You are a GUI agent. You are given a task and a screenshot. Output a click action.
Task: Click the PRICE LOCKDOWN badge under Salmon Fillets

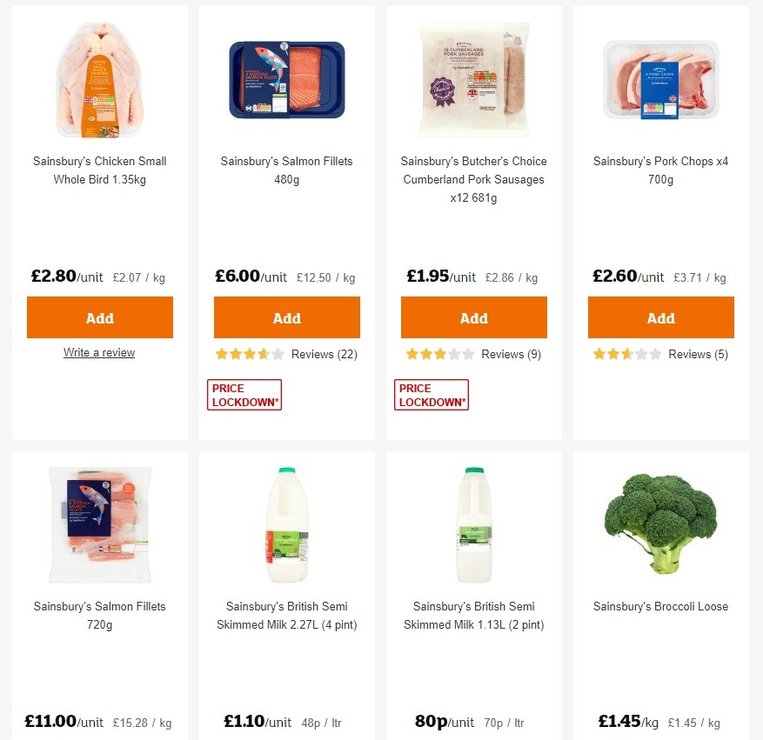coord(244,394)
